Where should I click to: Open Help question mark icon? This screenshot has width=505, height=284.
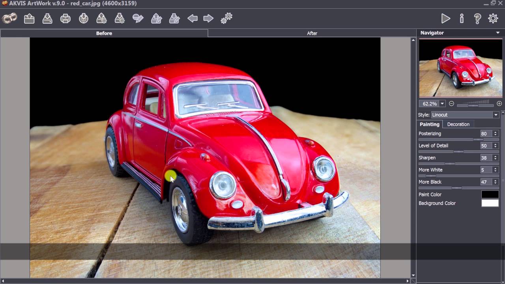pos(477,19)
